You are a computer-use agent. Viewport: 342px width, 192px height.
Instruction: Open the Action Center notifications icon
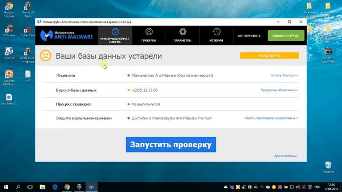[x=310, y=187]
